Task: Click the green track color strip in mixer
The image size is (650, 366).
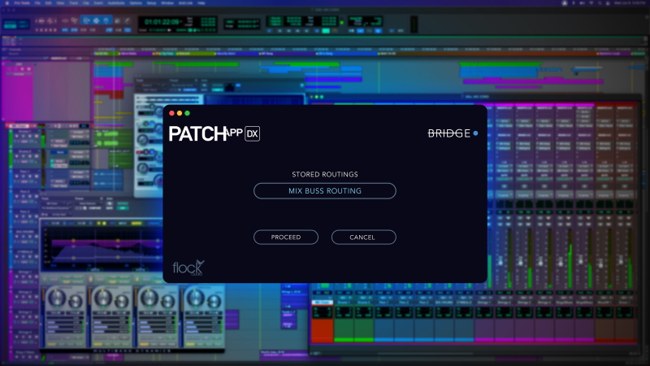Action: coord(343,329)
